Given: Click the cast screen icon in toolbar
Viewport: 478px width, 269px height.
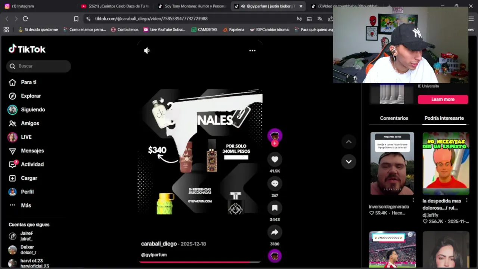Looking at the screenshot, I should click(309, 19).
